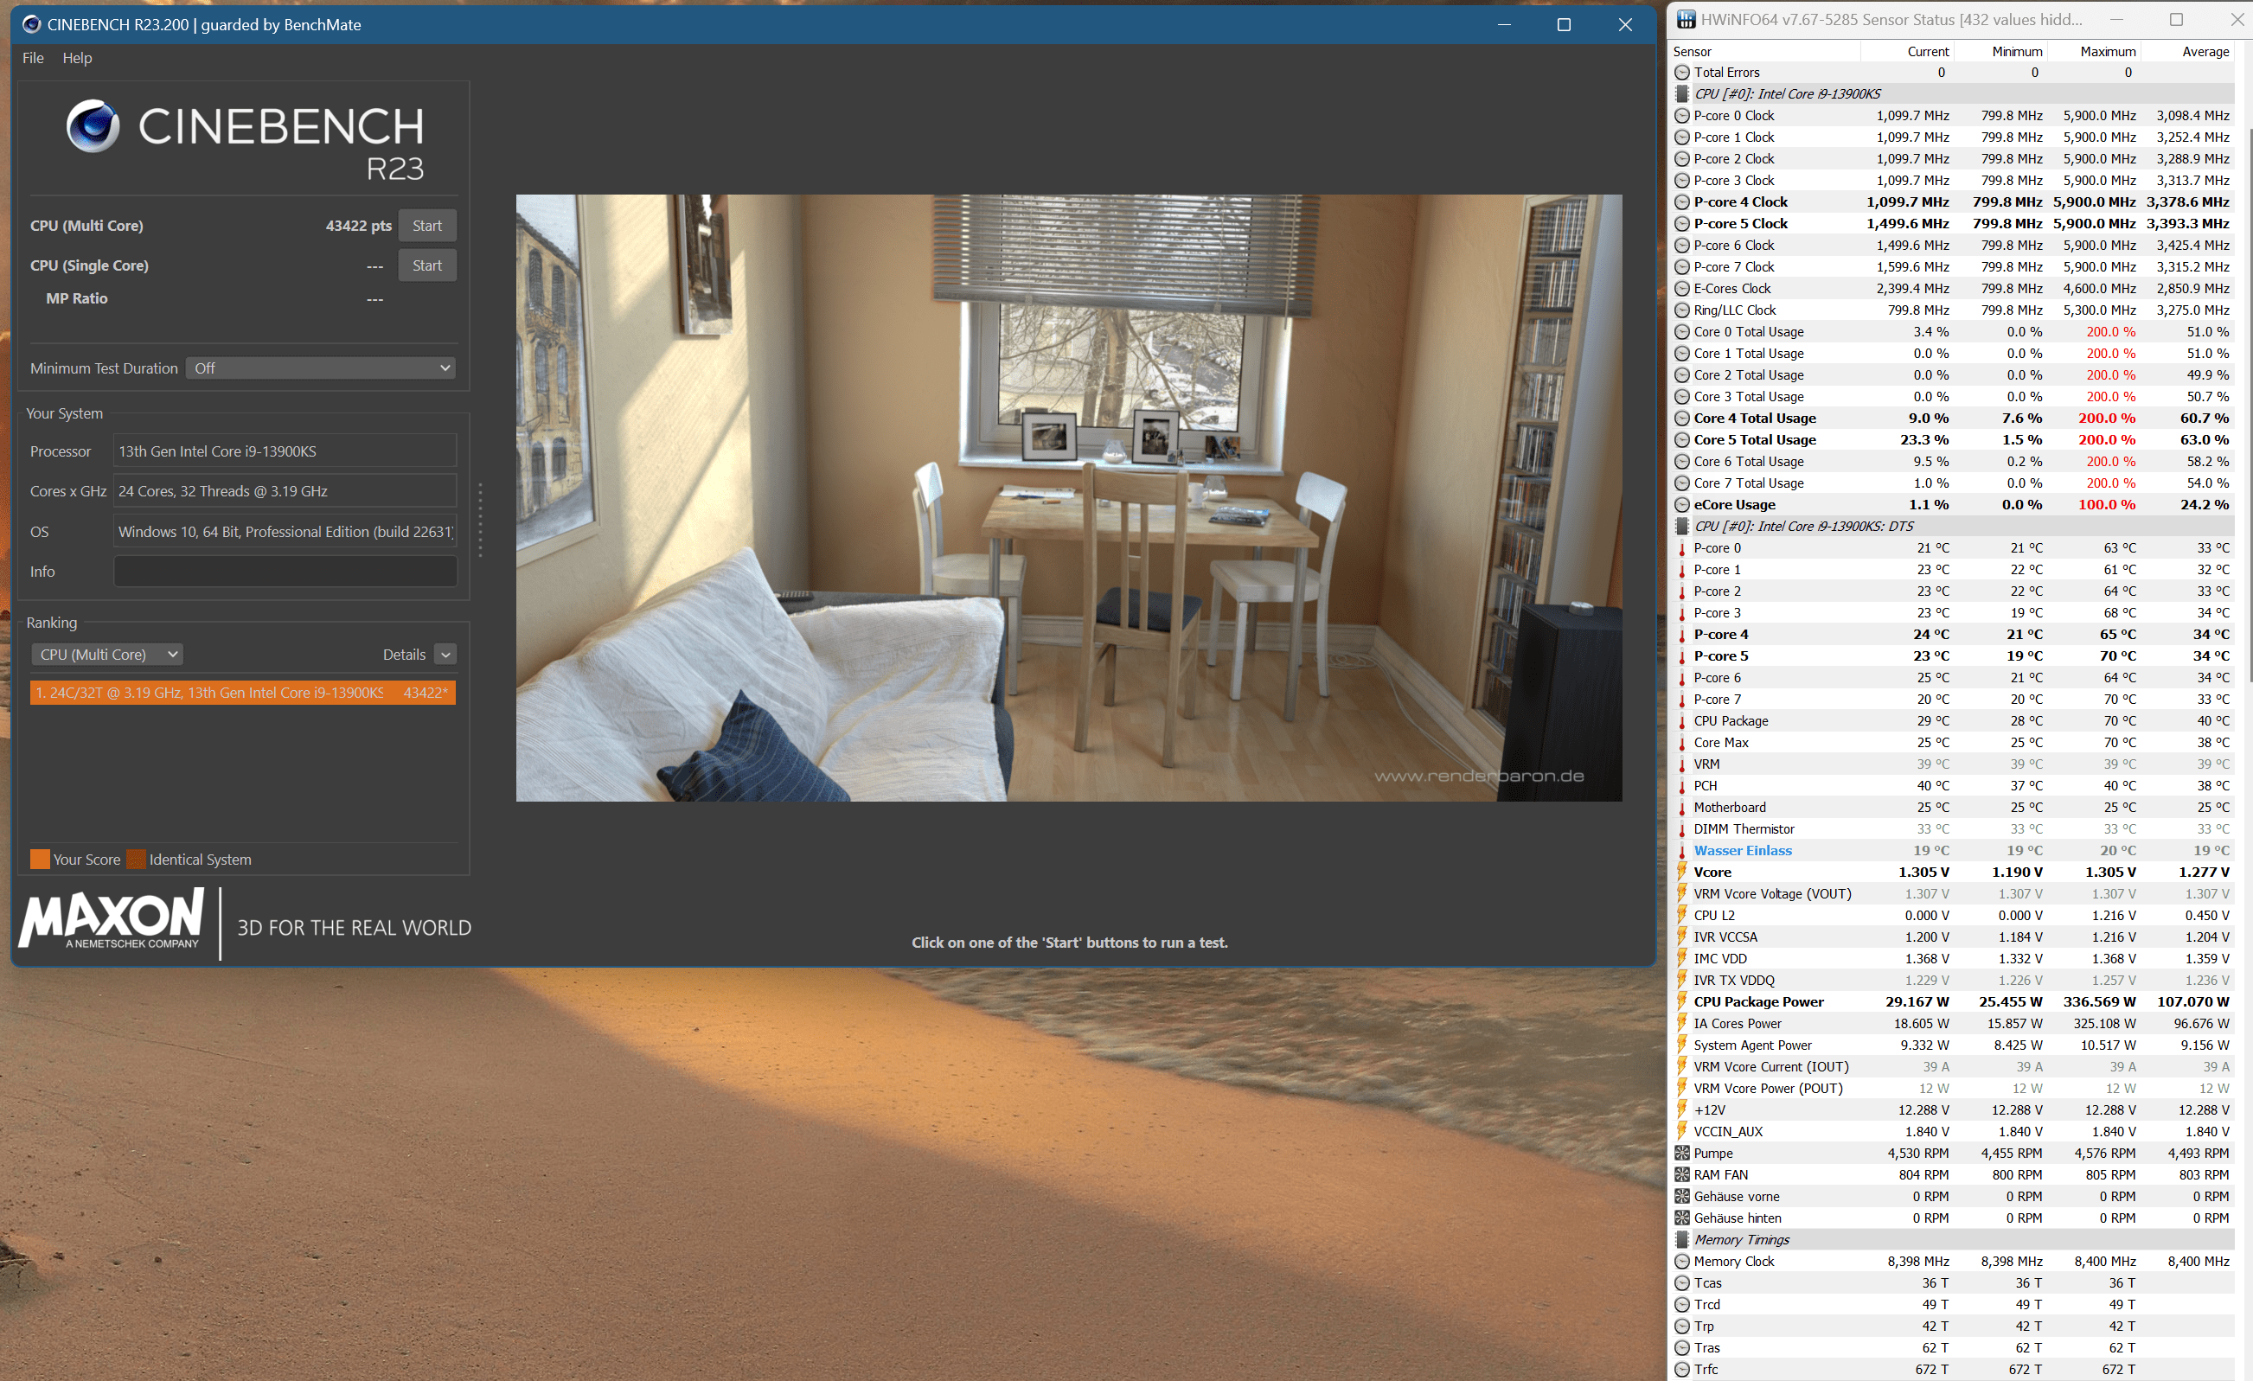Select the 13900KS ranking entry with 43422
This screenshot has height=1381, width=2253.
(x=243, y=693)
